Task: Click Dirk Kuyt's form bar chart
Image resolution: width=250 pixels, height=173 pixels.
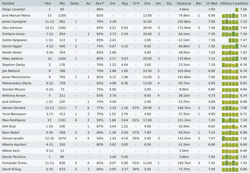Action: [230, 127]
